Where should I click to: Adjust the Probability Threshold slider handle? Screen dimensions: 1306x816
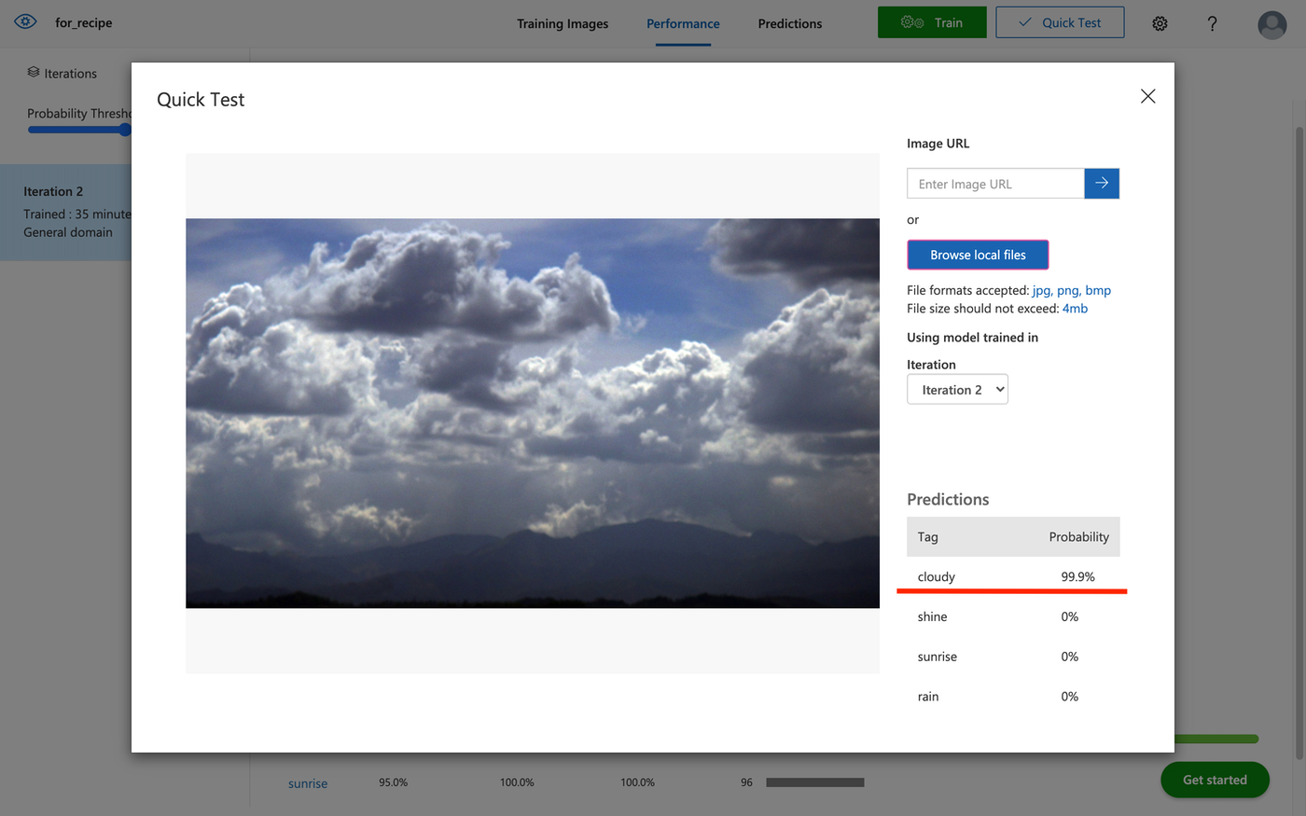coord(124,130)
